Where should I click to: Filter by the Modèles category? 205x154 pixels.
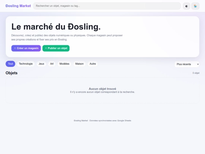coord(64,64)
